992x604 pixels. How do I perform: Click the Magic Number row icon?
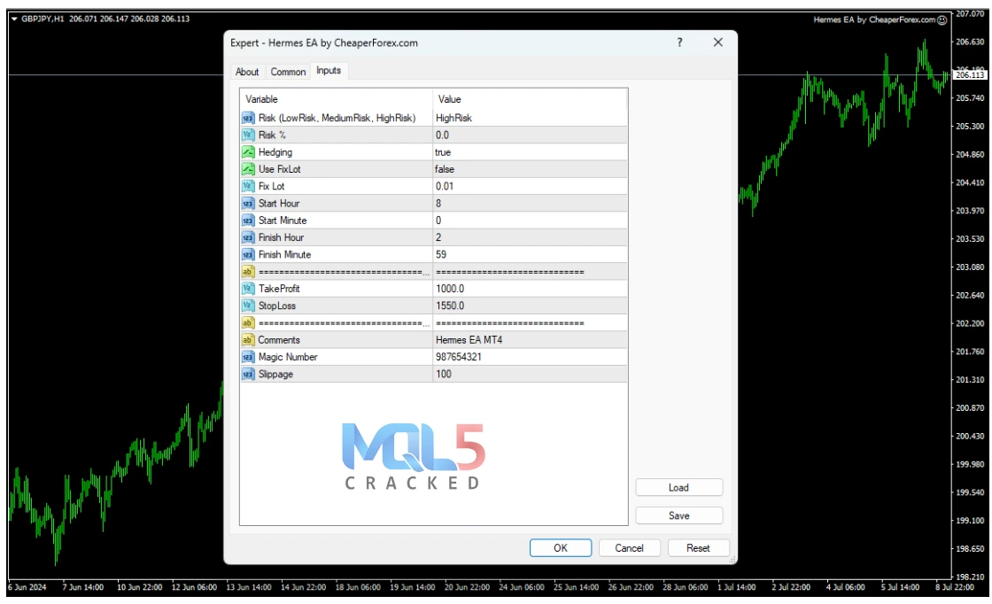pyautogui.click(x=248, y=357)
